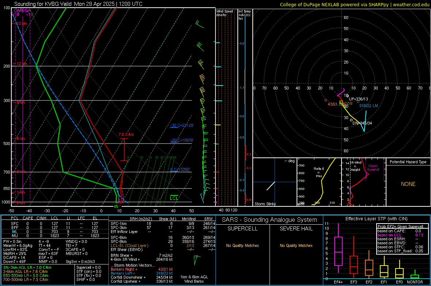Select the '9 km' height marker
The width and height of the screenshot is (431, 286).
20,102
